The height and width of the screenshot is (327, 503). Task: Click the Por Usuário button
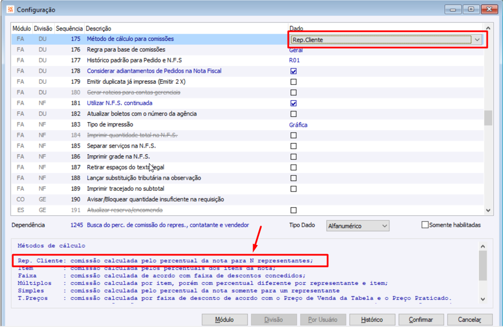click(x=323, y=319)
